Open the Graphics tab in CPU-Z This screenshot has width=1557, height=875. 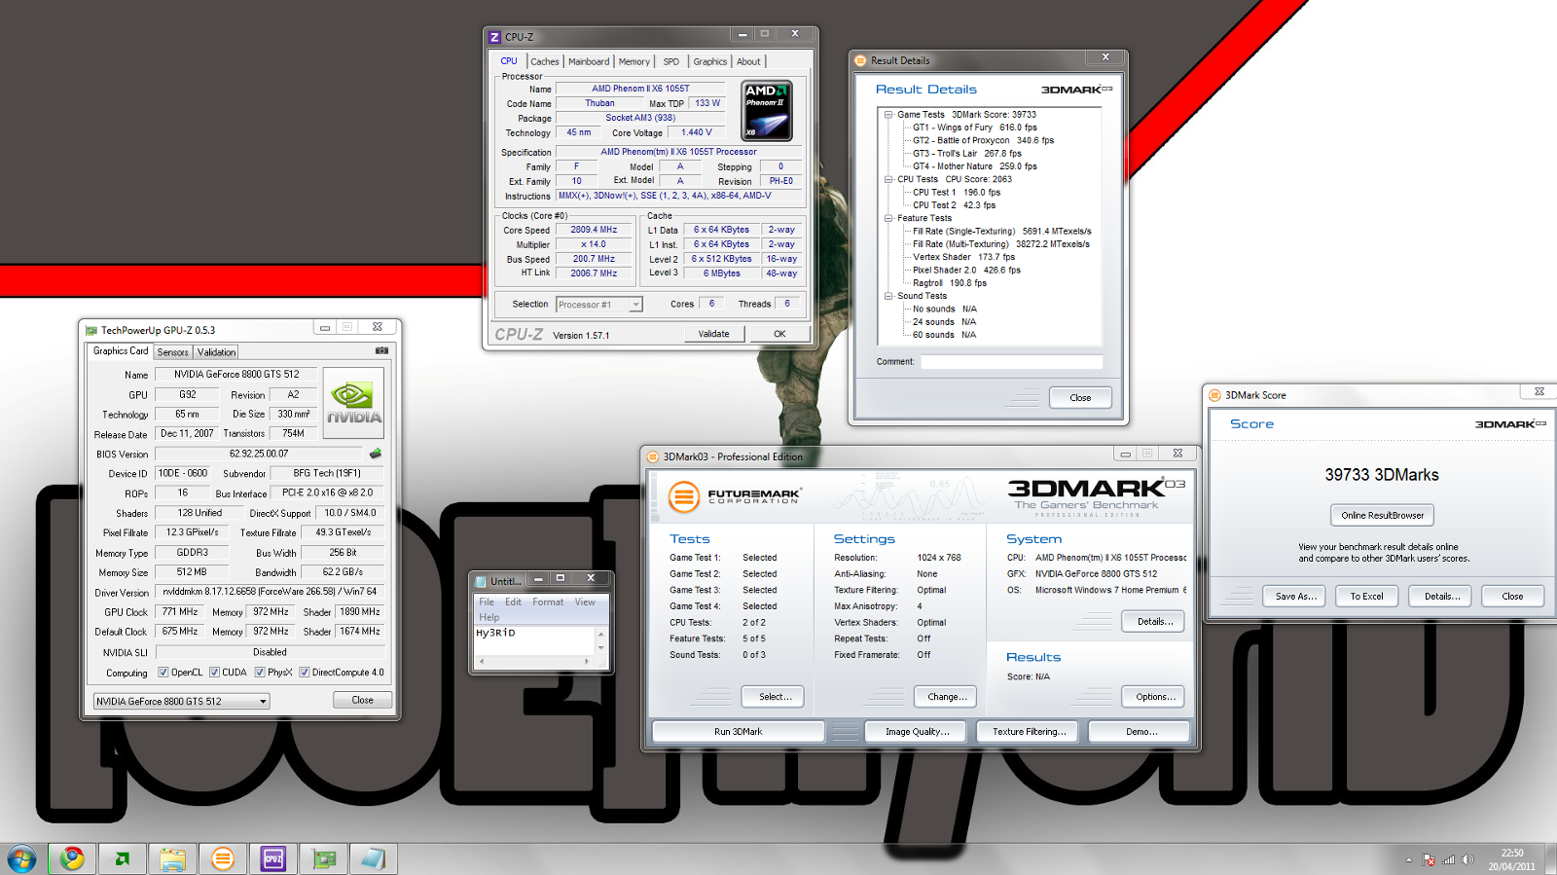point(709,61)
